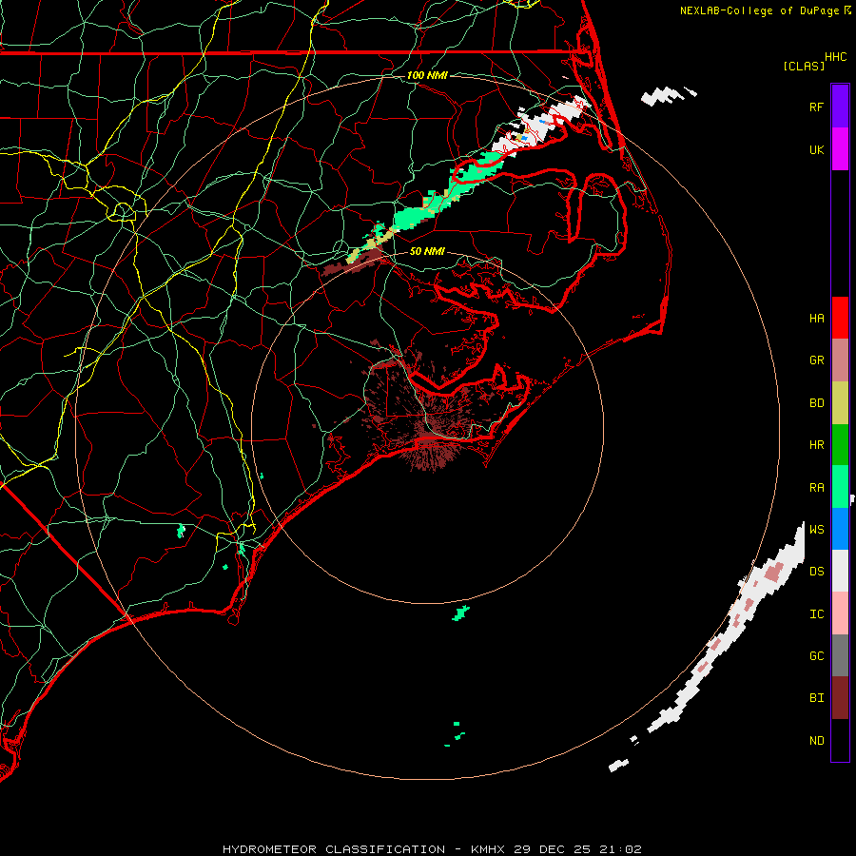Click the GR legend label
The width and height of the screenshot is (856, 856).
click(x=816, y=360)
